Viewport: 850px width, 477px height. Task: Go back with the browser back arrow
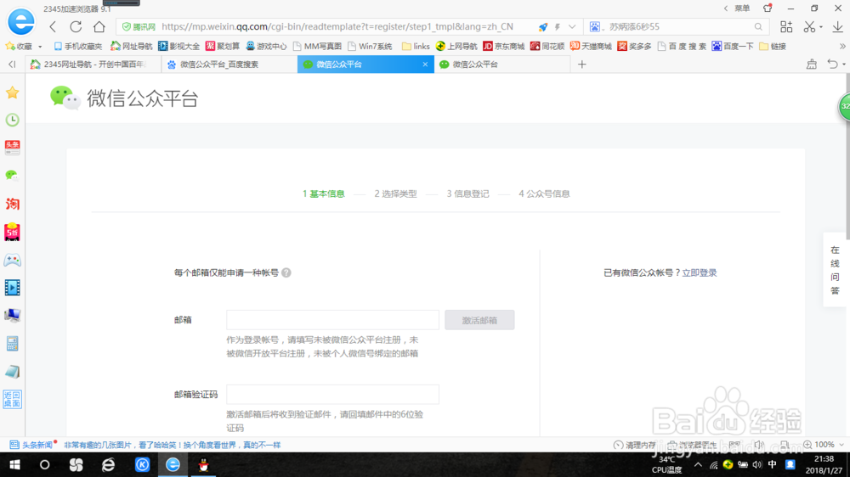click(53, 26)
